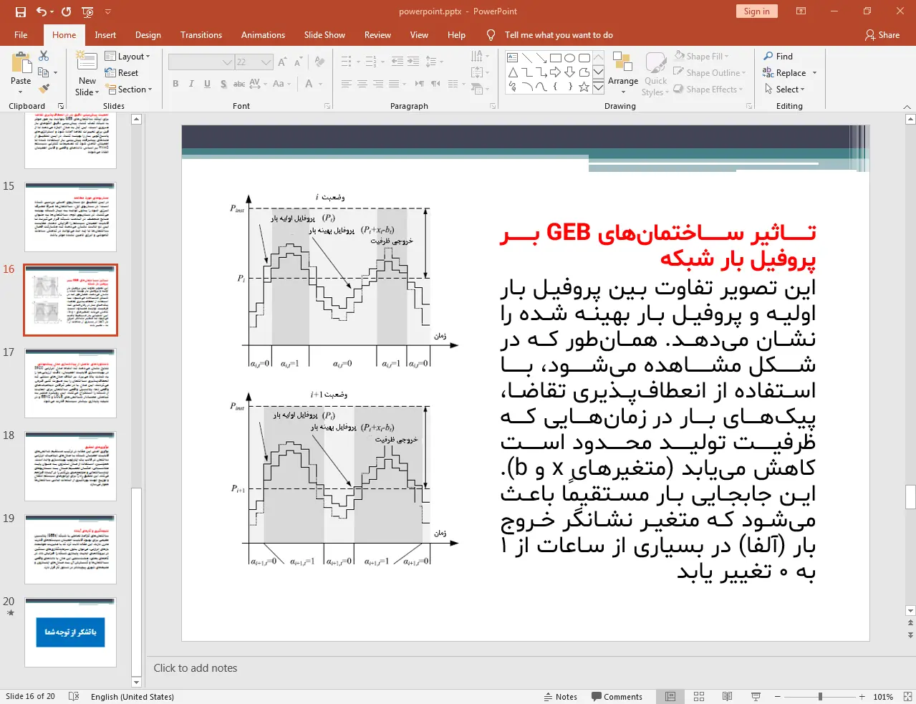Toggle Align Left for the paragraph
This screenshot has height=704, width=916.
click(346, 84)
